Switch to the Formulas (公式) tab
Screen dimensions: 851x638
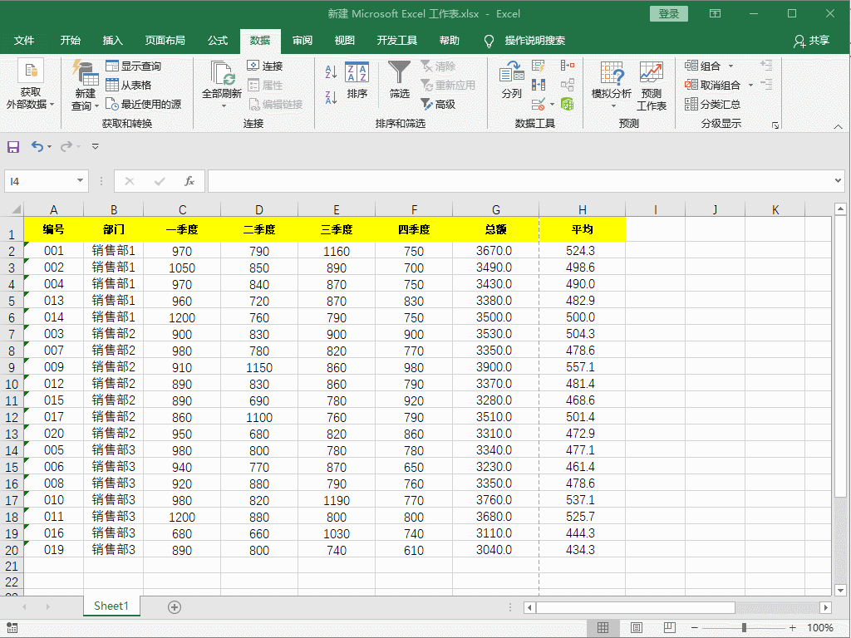[218, 41]
